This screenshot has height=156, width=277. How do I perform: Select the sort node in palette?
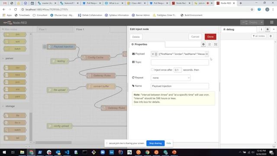point(15,42)
